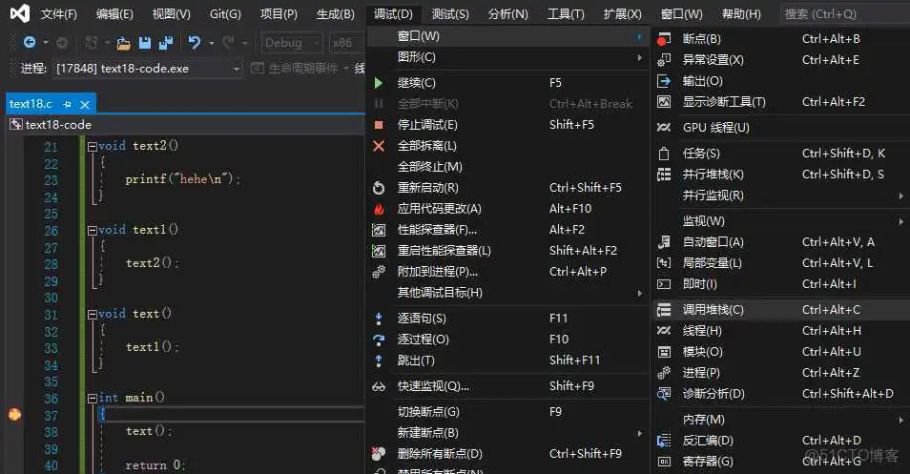The height and width of the screenshot is (474, 910).
Task: Click the Attach to Process gears icon
Action: (x=379, y=272)
